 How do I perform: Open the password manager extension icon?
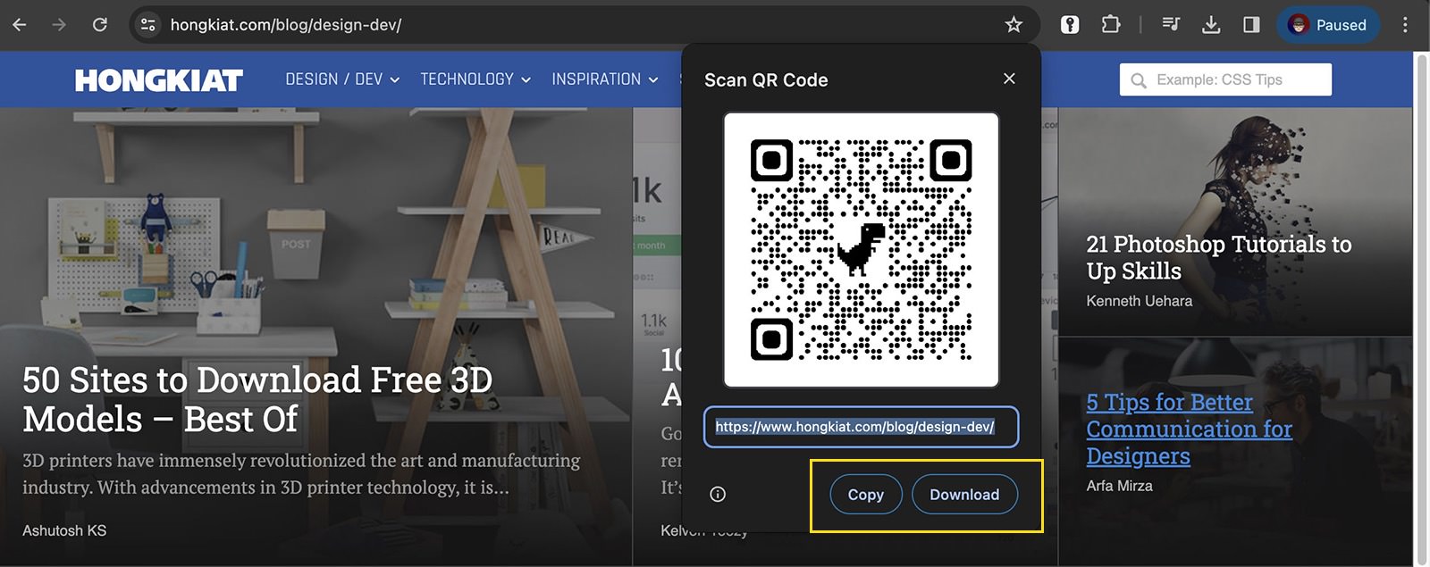[x=1070, y=25]
